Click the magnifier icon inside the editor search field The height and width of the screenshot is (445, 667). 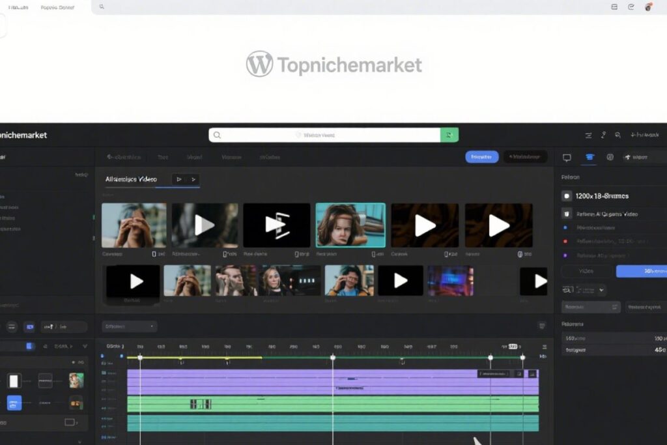pos(217,135)
